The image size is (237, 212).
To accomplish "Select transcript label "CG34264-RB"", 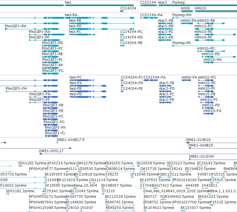I will tap(131, 43).
